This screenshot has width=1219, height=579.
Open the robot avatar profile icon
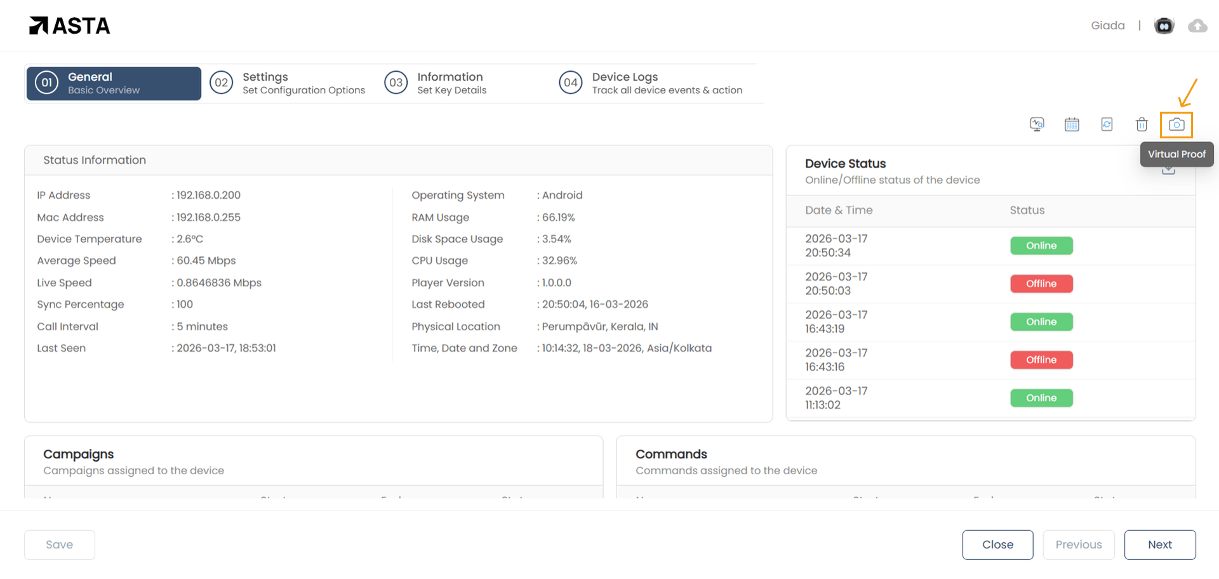[1164, 26]
